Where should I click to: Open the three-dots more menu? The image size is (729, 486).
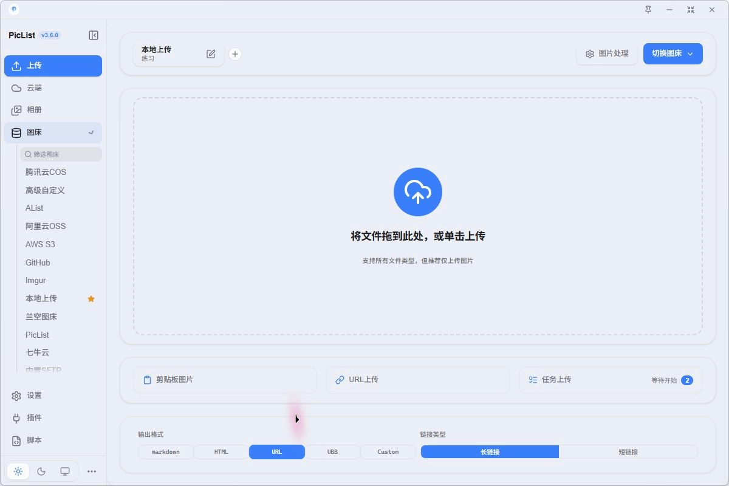(92, 471)
